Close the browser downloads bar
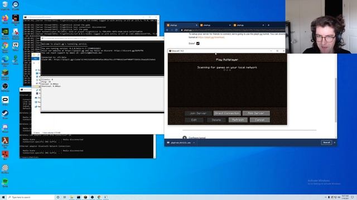357x200 pixels. tap(335, 142)
